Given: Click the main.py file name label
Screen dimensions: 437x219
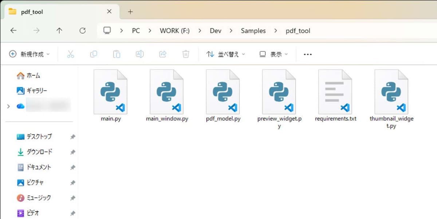Looking at the screenshot, I should [x=111, y=119].
